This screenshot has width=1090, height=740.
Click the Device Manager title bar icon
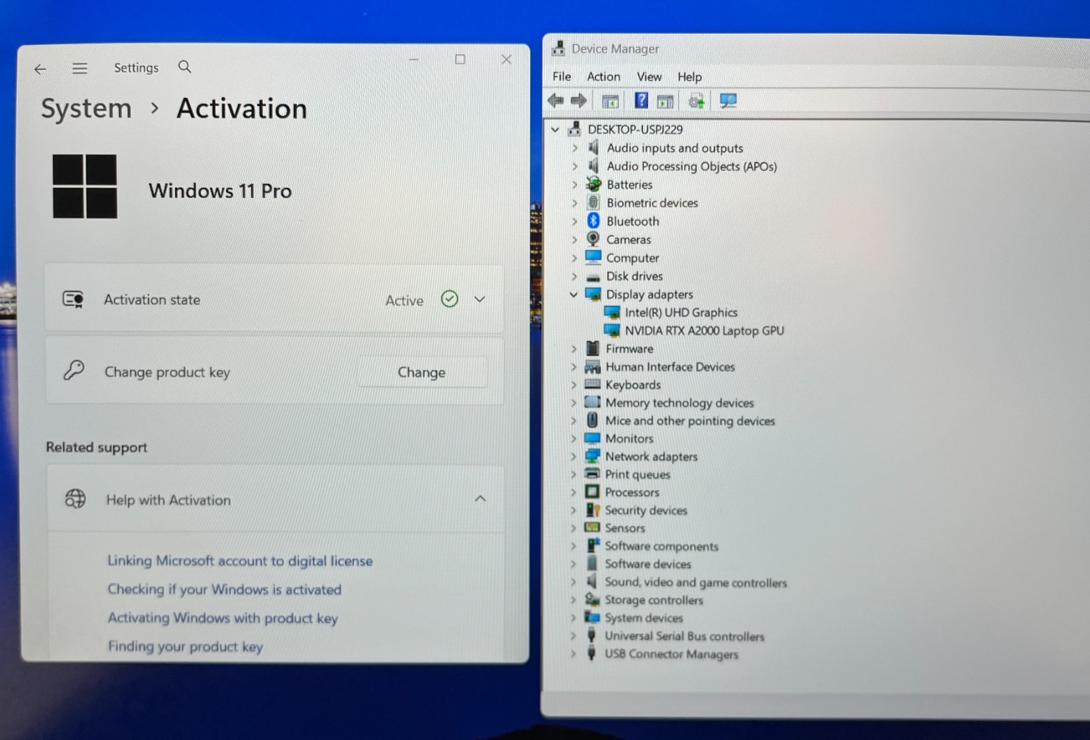click(x=558, y=48)
